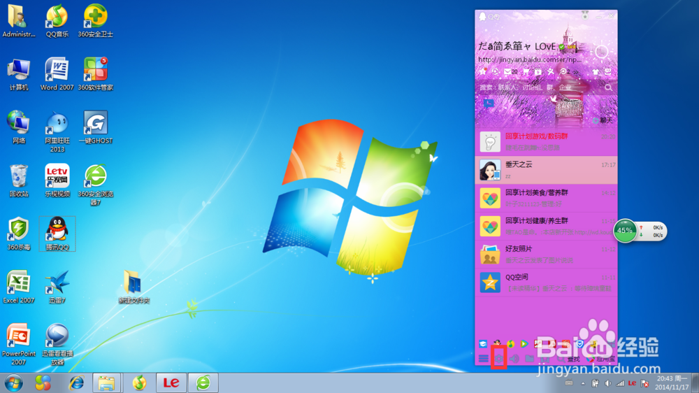Open QQ online status green check dropdown
The width and height of the screenshot is (699, 393).
pyautogui.click(x=562, y=46)
